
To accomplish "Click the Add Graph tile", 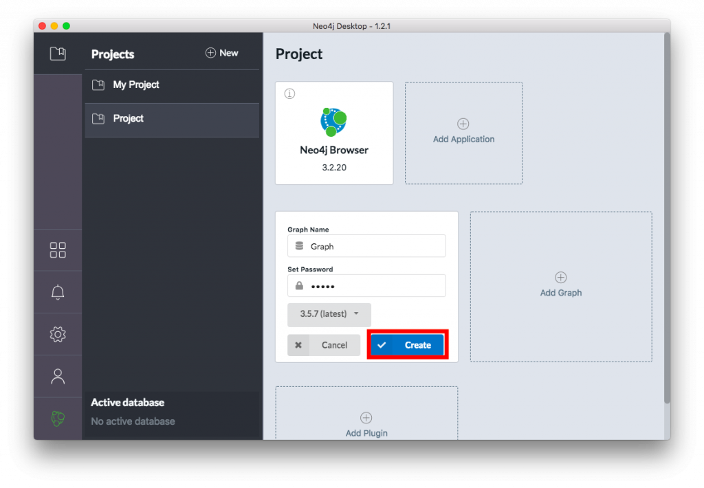I will (561, 286).
